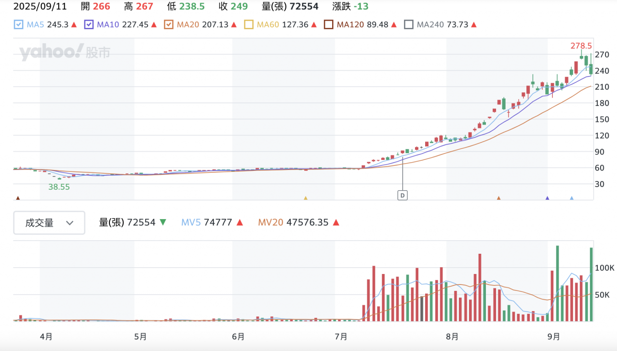Click the dark red triangle marker near April

(18, 198)
